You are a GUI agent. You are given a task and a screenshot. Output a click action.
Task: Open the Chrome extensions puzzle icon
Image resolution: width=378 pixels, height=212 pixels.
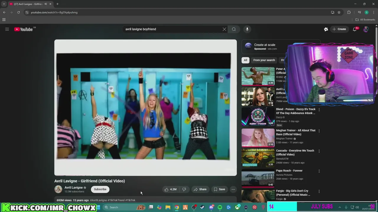coord(349,12)
